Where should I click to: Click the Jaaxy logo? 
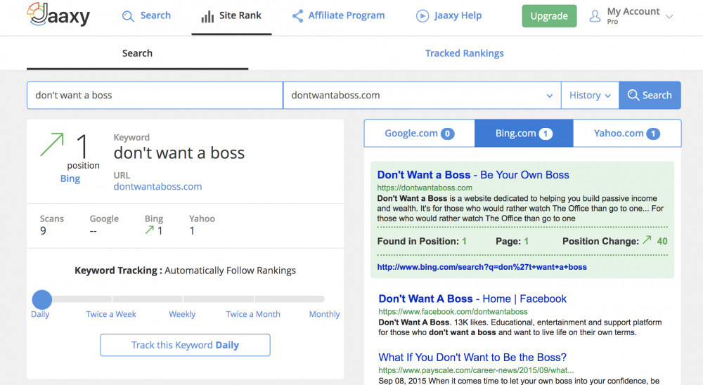[x=59, y=15]
